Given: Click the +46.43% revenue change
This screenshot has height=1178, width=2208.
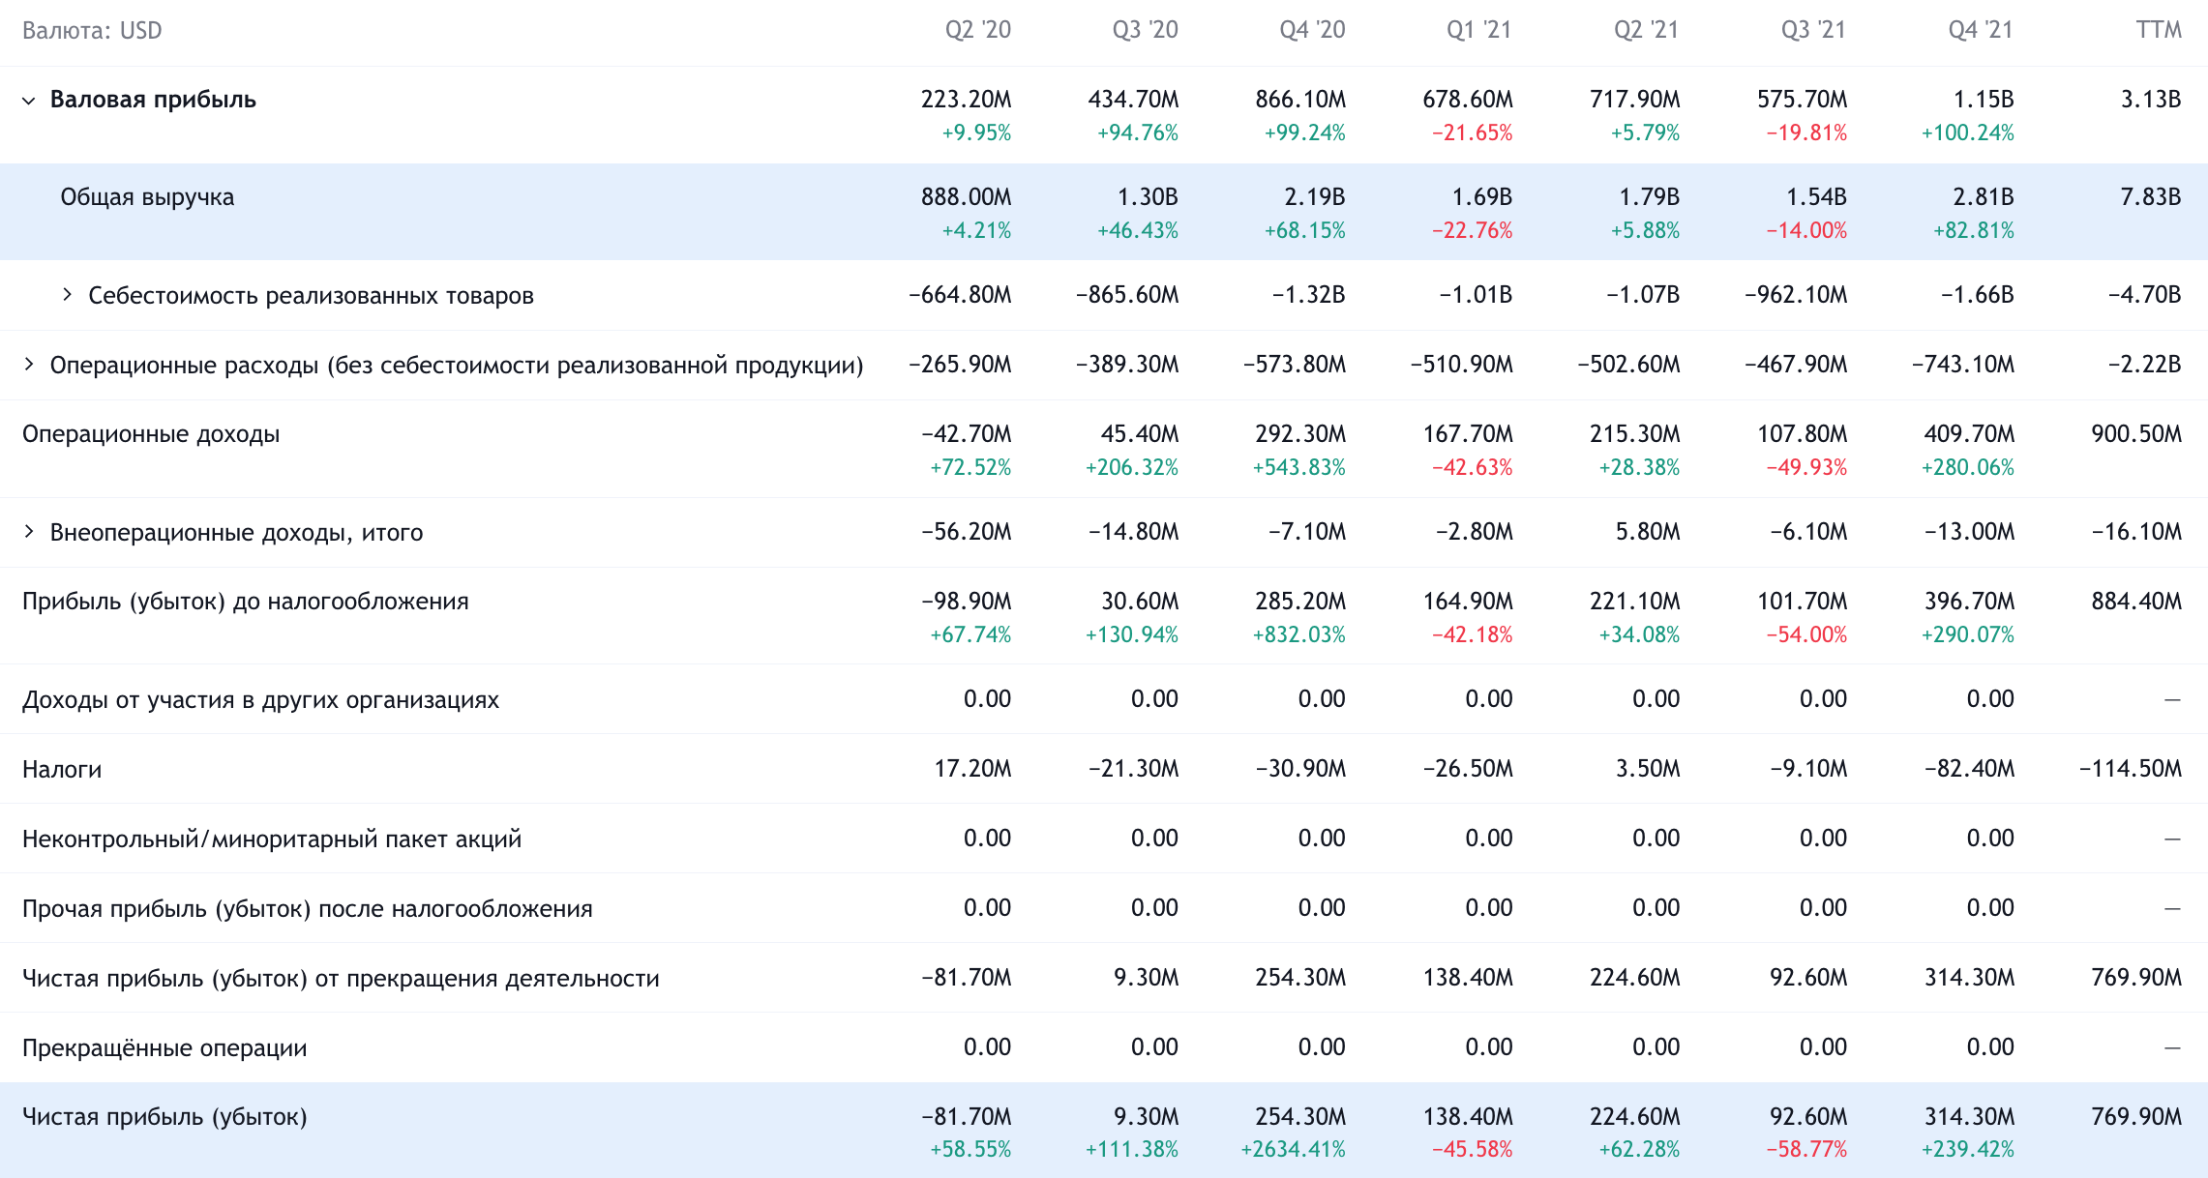Looking at the screenshot, I should [1138, 231].
